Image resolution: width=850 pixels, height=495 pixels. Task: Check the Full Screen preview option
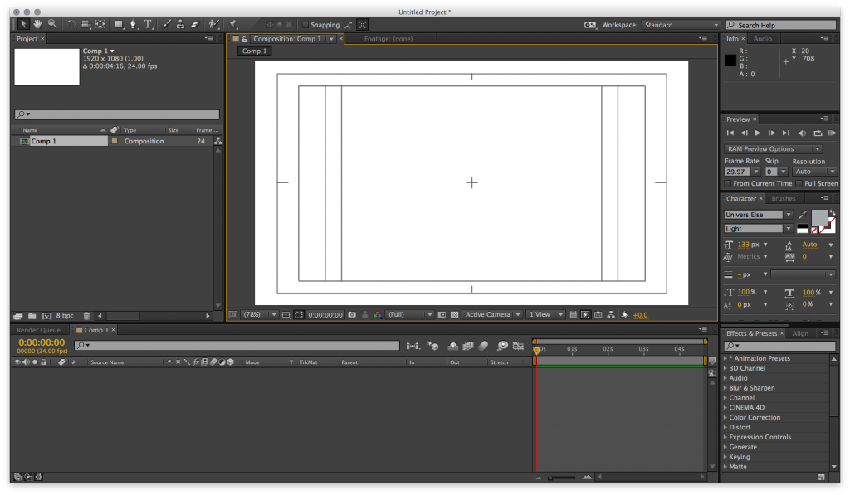pyautogui.click(x=799, y=183)
